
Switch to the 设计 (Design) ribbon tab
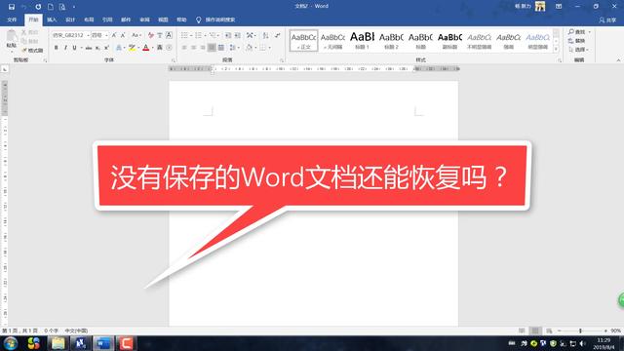point(70,19)
